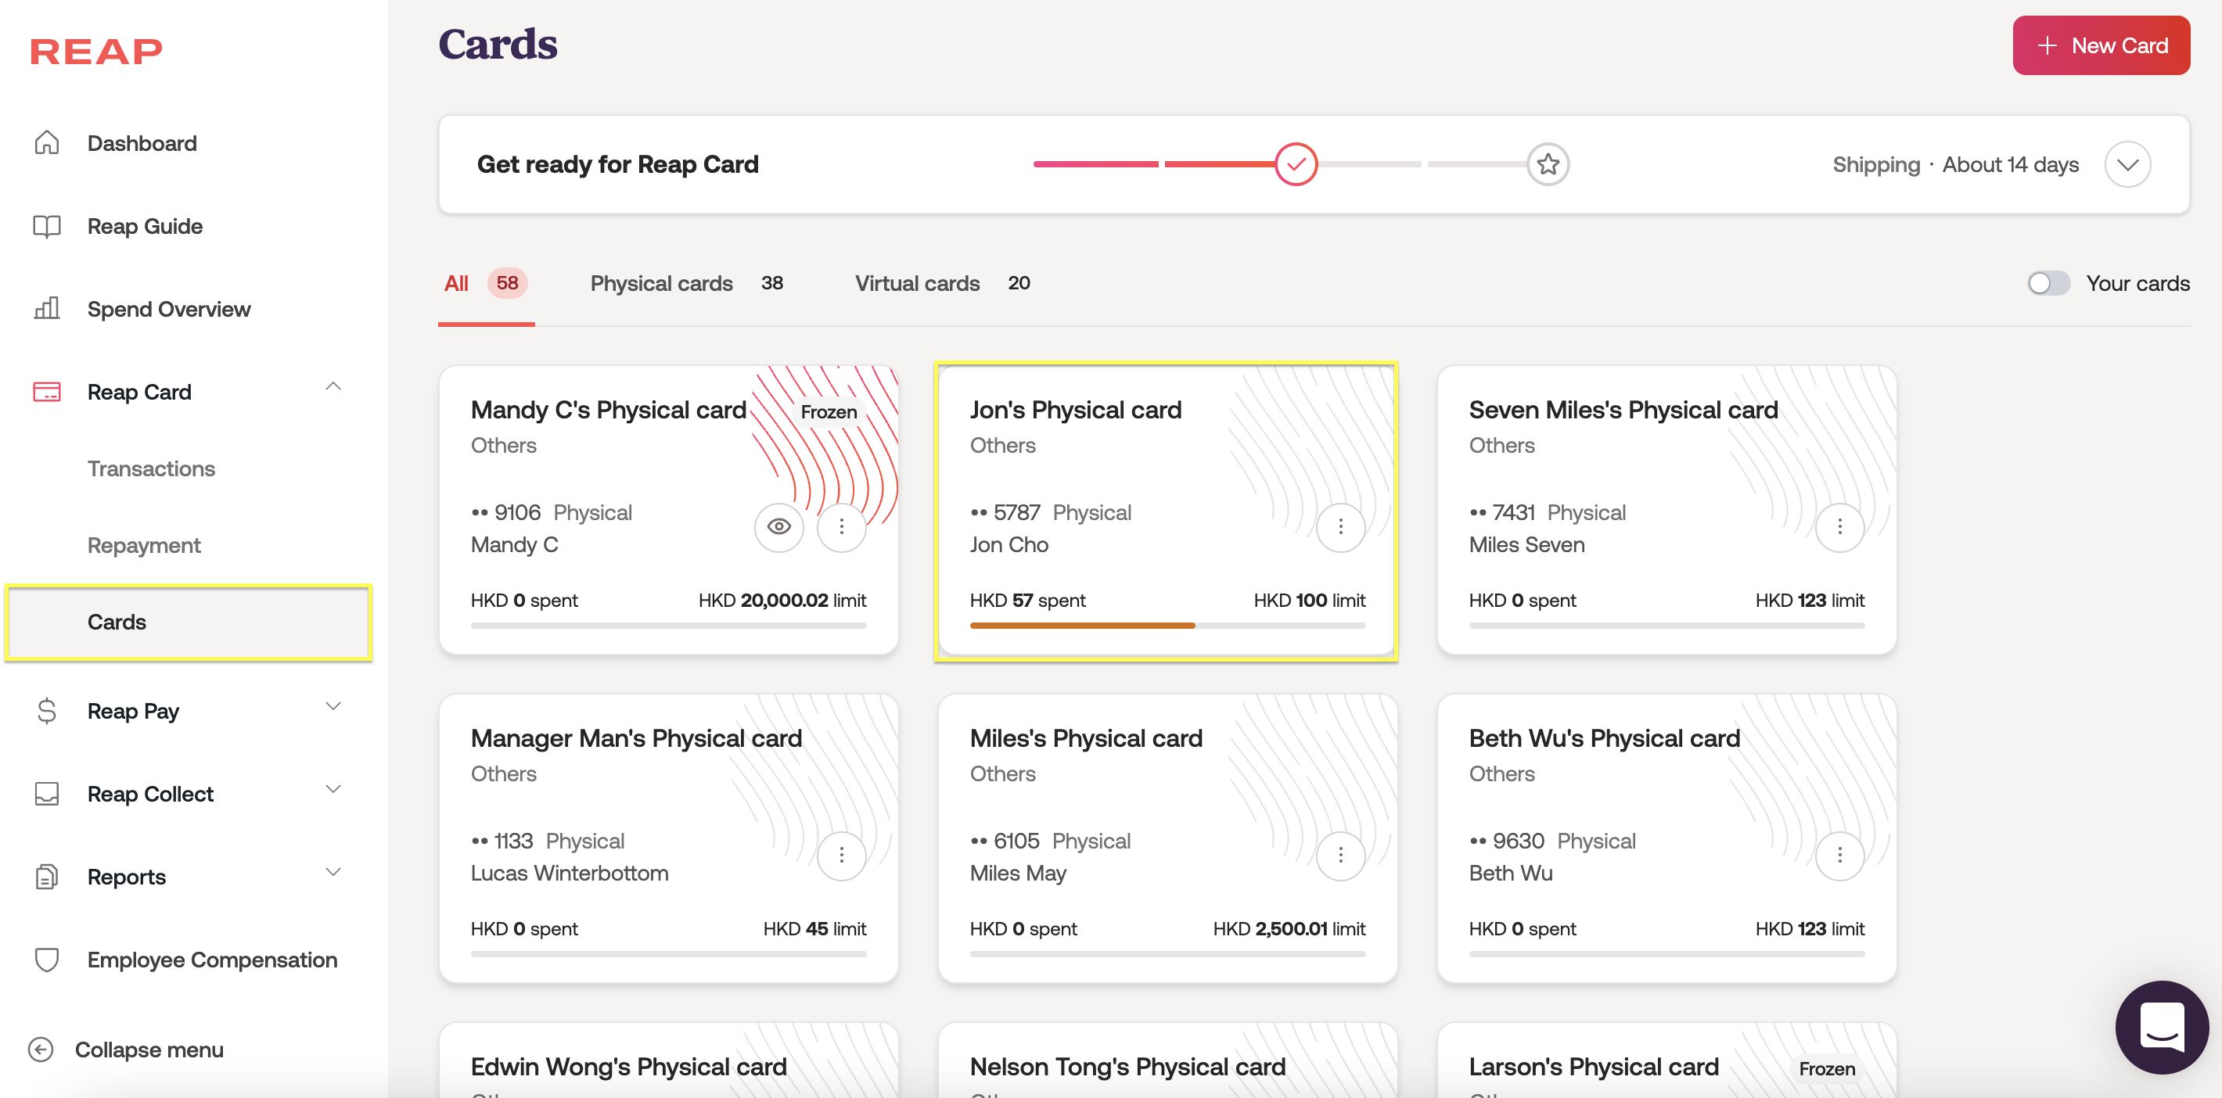Image resolution: width=2222 pixels, height=1098 pixels.
Task: Click Spend Overview bar chart icon
Action: pos(47,309)
